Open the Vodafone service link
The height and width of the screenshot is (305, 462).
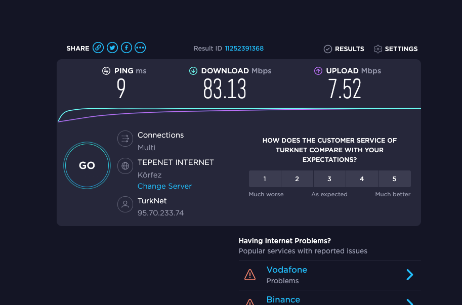287,270
